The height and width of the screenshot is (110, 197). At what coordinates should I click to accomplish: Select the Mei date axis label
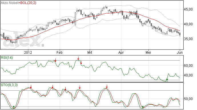(x=148, y=52)
